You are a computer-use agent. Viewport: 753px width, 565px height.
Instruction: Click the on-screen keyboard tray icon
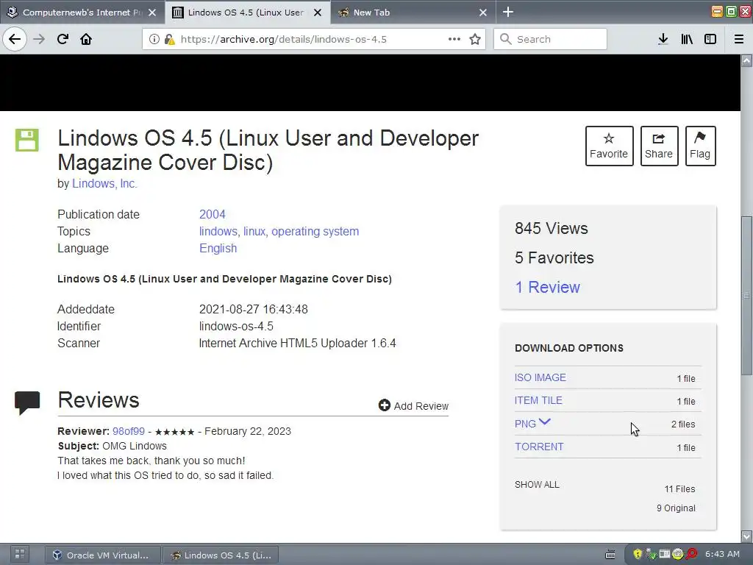point(610,555)
